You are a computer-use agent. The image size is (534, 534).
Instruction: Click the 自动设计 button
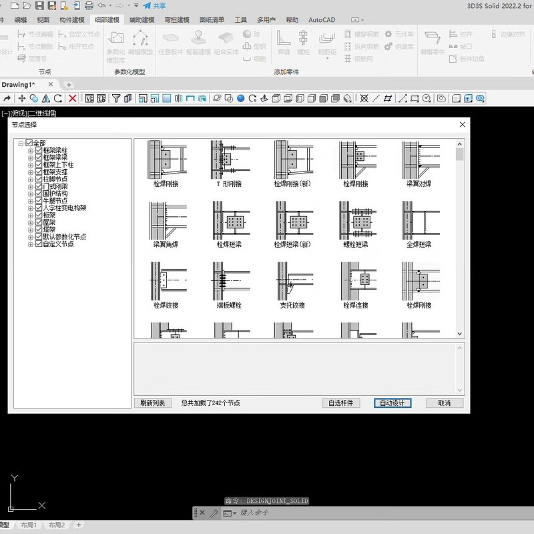[x=392, y=403]
